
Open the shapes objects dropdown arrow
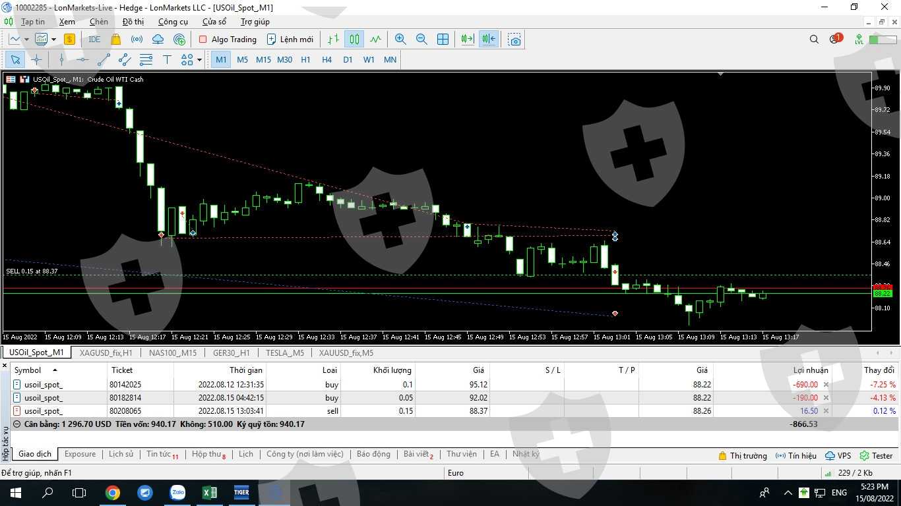(x=199, y=60)
